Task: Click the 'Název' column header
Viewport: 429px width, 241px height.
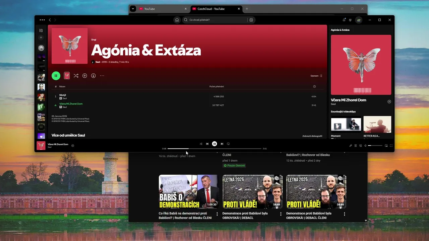Action: tap(62, 86)
